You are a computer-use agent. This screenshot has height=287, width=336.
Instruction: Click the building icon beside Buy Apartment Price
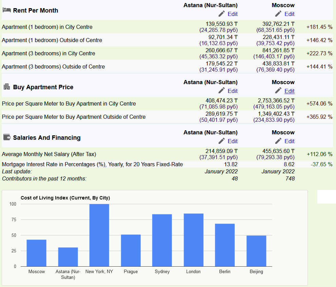tap(6, 87)
